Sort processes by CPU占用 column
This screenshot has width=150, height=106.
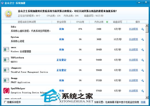(x=80, y=22)
